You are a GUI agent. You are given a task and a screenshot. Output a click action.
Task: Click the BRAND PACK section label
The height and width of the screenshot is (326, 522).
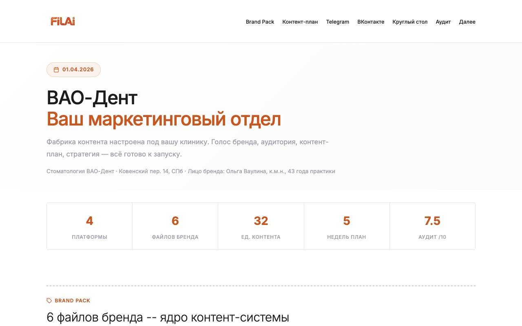coord(72,301)
